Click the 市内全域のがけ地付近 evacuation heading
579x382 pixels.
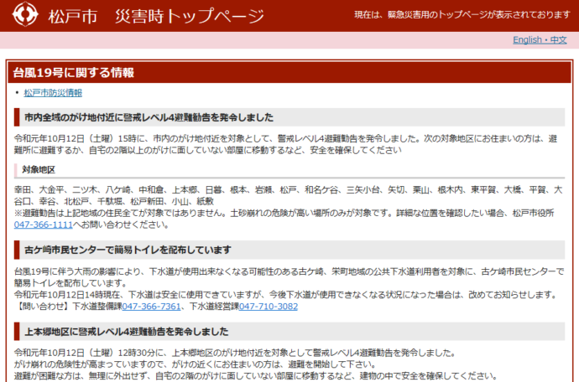149,117
